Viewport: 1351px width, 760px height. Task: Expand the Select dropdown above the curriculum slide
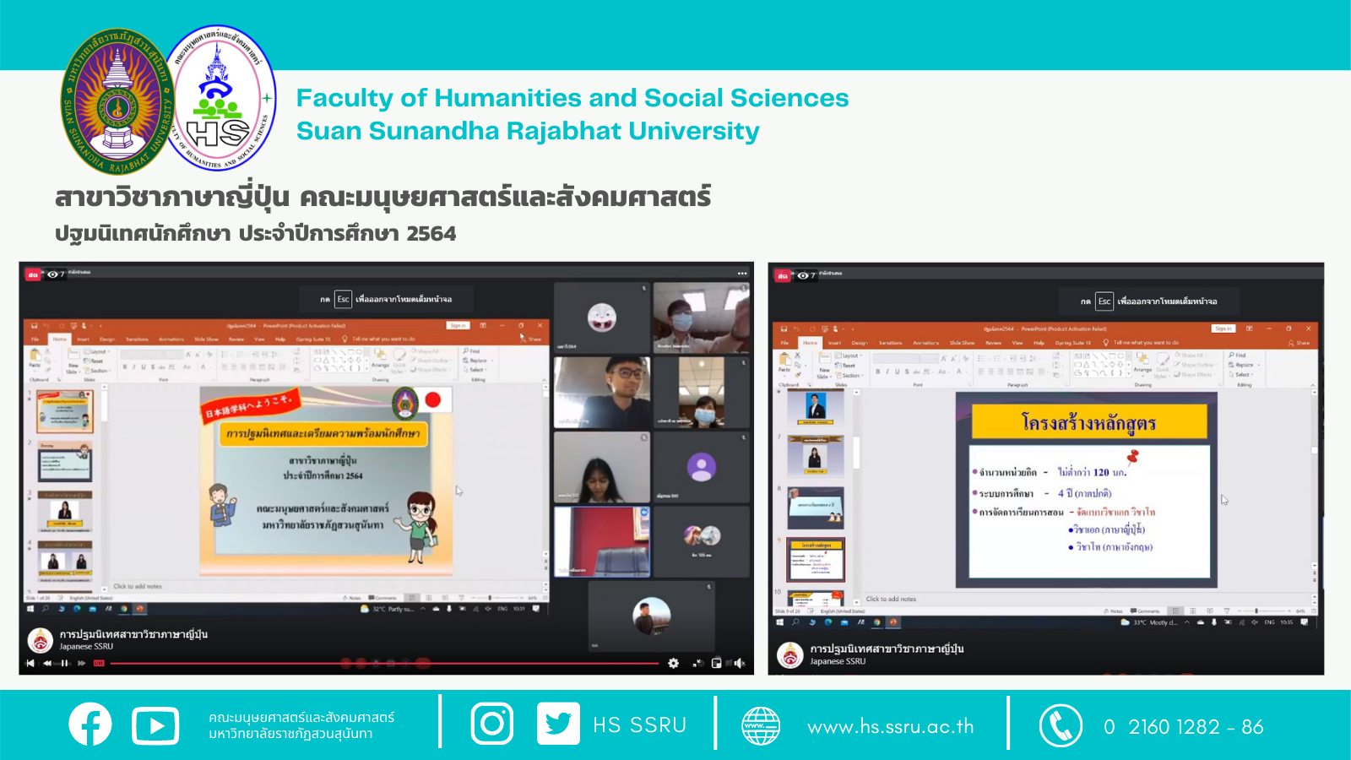point(1242,374)
